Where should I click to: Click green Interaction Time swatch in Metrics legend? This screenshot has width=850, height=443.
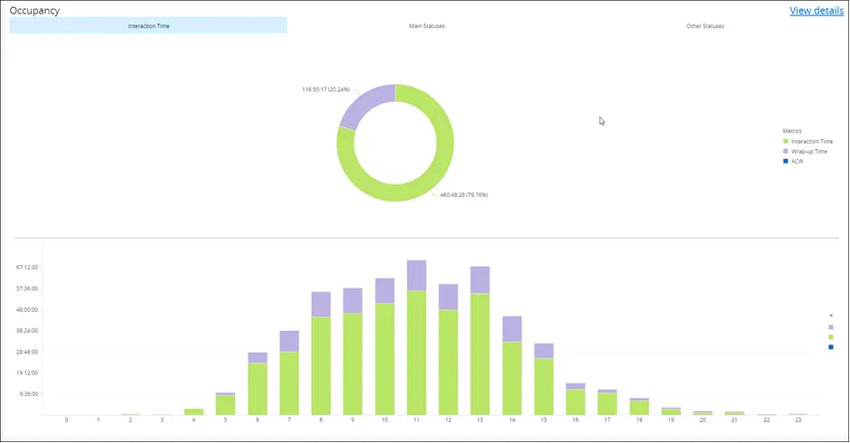786,142
